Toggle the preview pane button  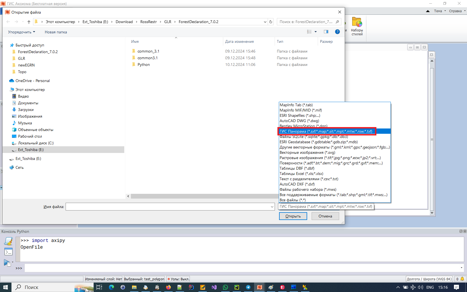[x=326, y=32]
